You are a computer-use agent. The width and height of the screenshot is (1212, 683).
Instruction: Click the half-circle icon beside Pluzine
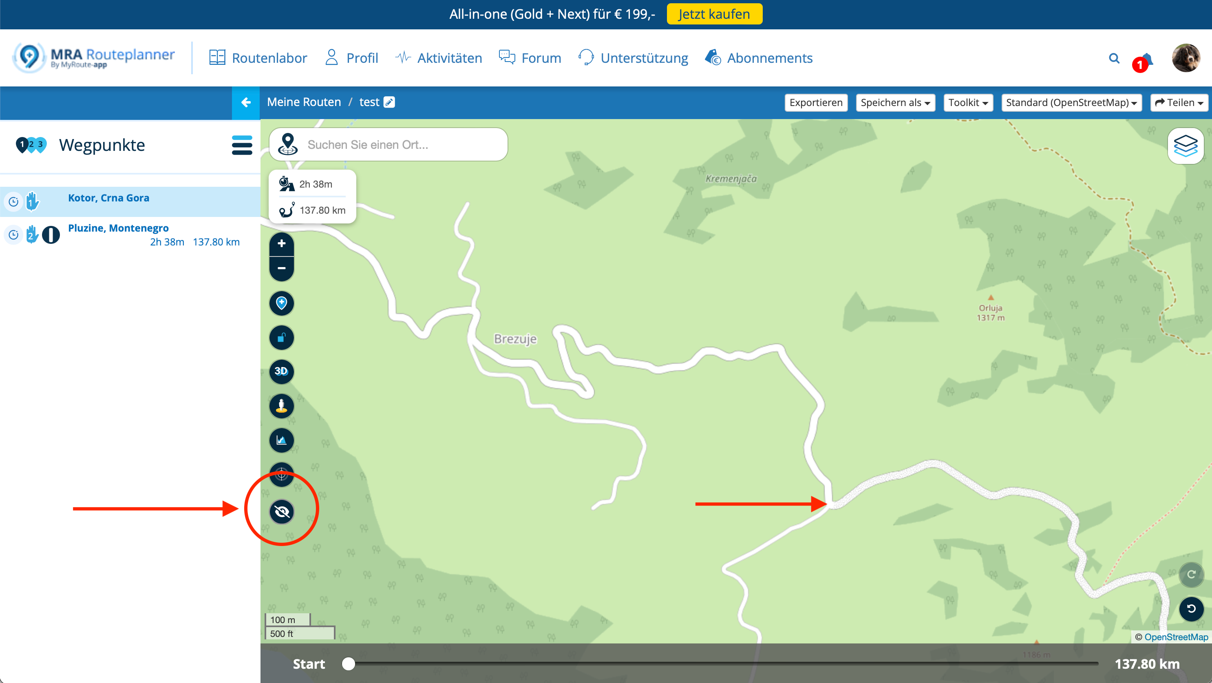[51, 234]
